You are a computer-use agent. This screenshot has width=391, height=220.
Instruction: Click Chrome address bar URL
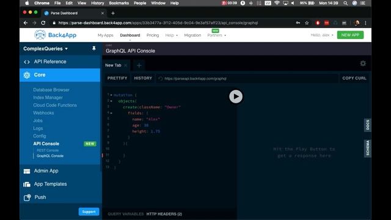[158, 23]
